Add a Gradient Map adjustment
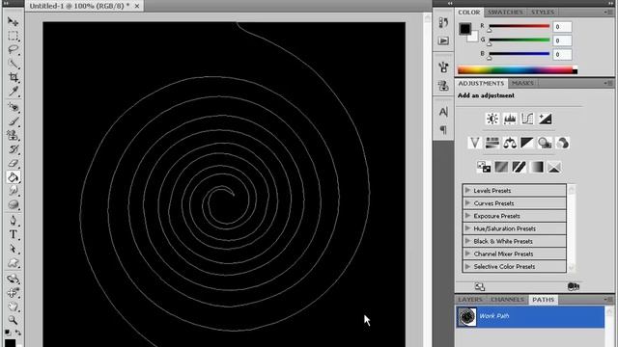 [x=537, y=167]
